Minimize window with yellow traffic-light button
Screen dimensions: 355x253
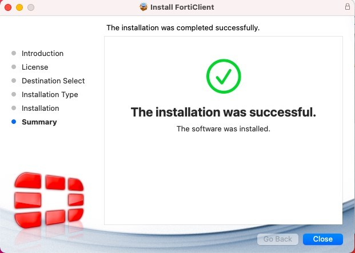click(19, 7)
